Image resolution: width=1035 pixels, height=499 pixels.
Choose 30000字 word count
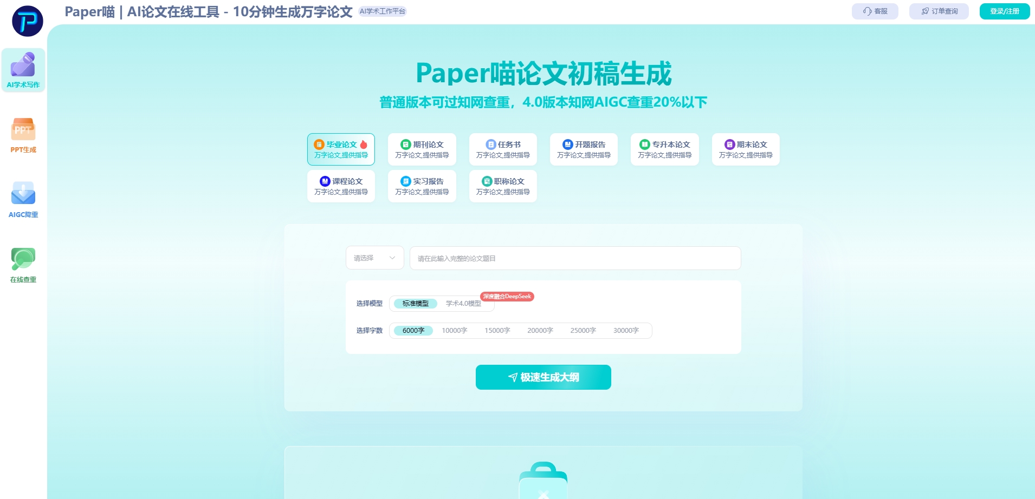(626, 331)
